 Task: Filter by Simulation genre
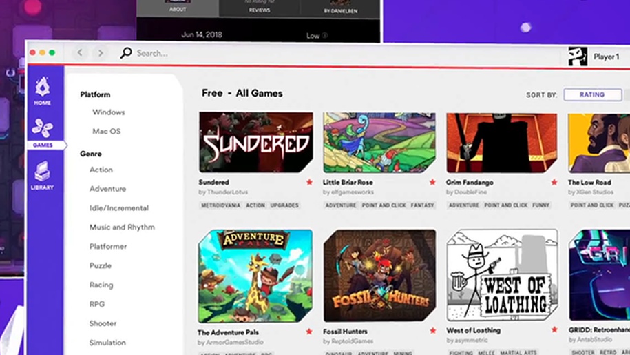pyautogui.click(x=107, y=343)
